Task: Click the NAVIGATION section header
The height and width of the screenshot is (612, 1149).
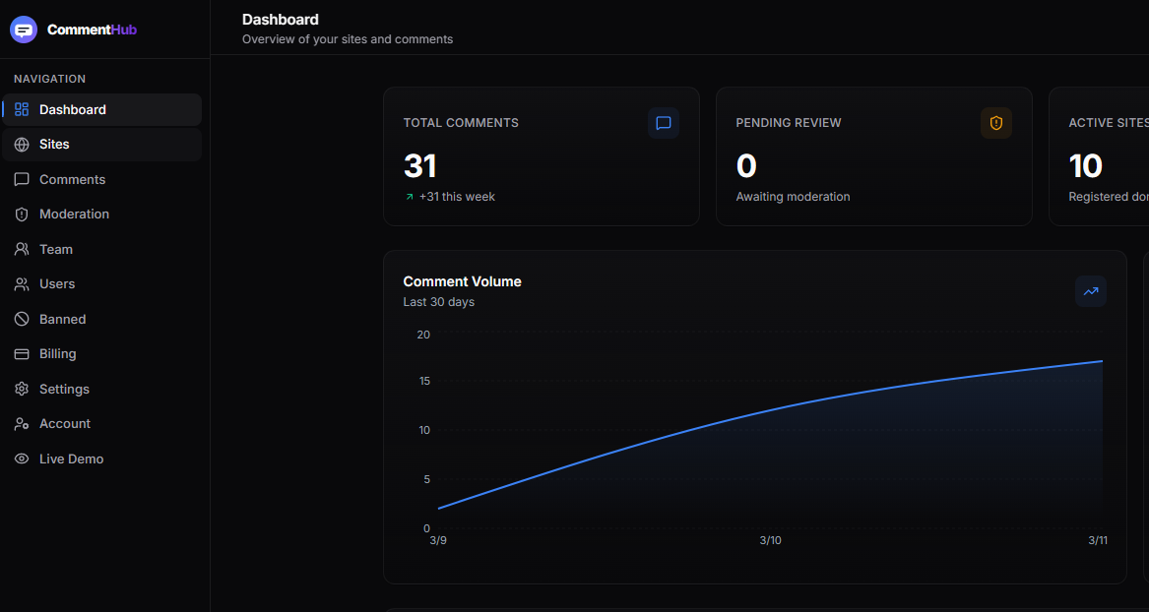Action: [50, 79]
